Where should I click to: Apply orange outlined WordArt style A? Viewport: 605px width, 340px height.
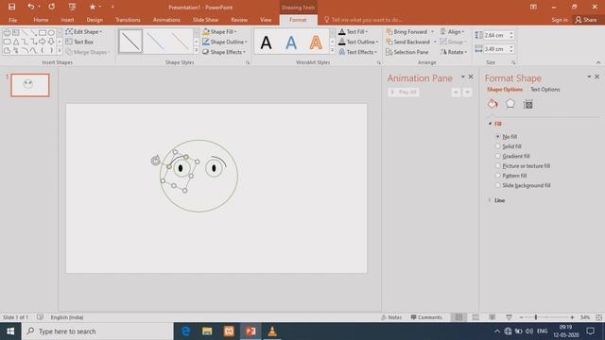coord(316,42)
